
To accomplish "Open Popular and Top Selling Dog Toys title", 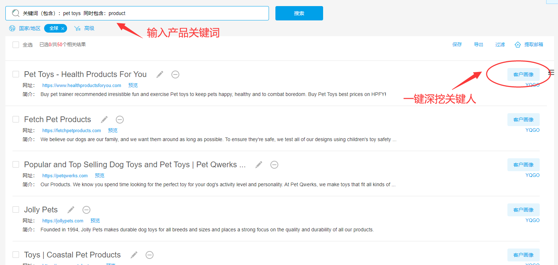I will point(135,164).
